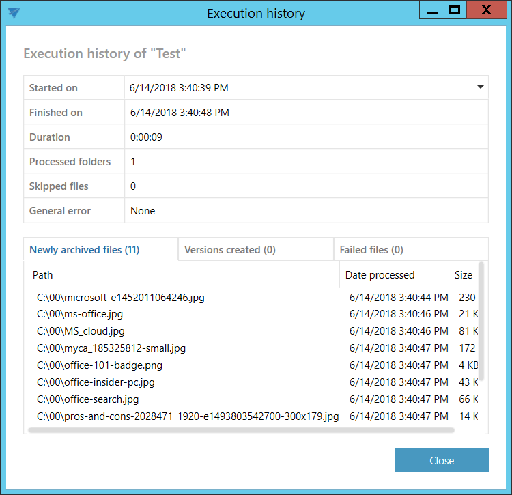Select the Newly archived files (11) tab
This screenshot has height=495, width=512.
84,250
